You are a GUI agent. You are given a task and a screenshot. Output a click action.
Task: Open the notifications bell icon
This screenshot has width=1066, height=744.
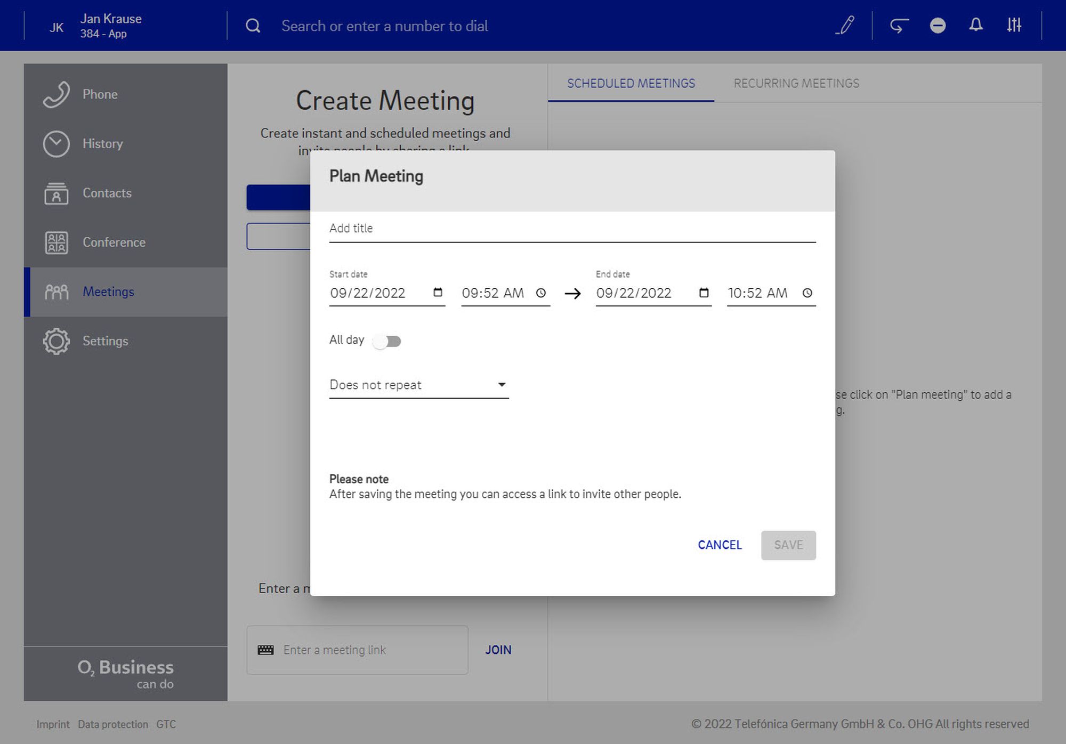[975, 25]
